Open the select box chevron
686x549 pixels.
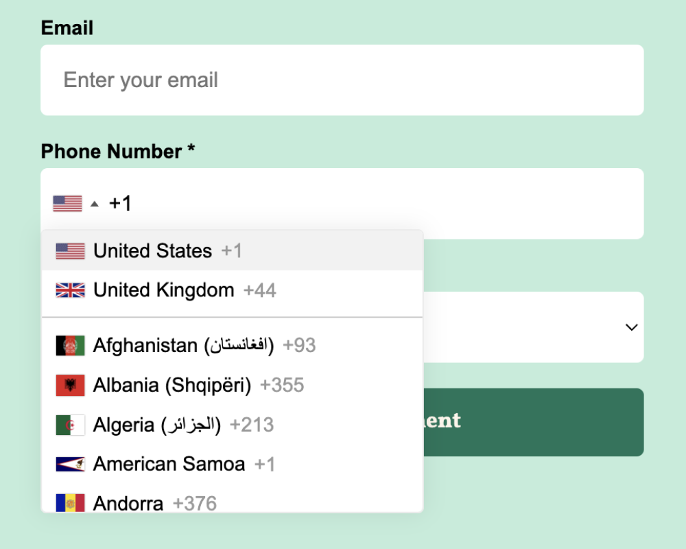(x=631, y=327)
